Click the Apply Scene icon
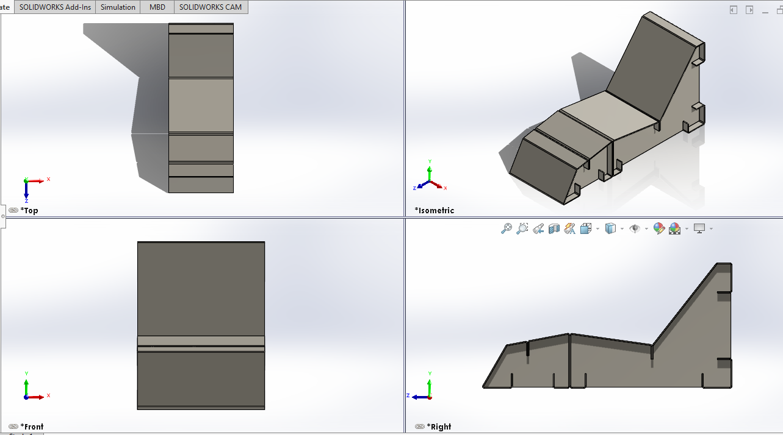Viewport: 783px width, 435px height. (675, 228)
